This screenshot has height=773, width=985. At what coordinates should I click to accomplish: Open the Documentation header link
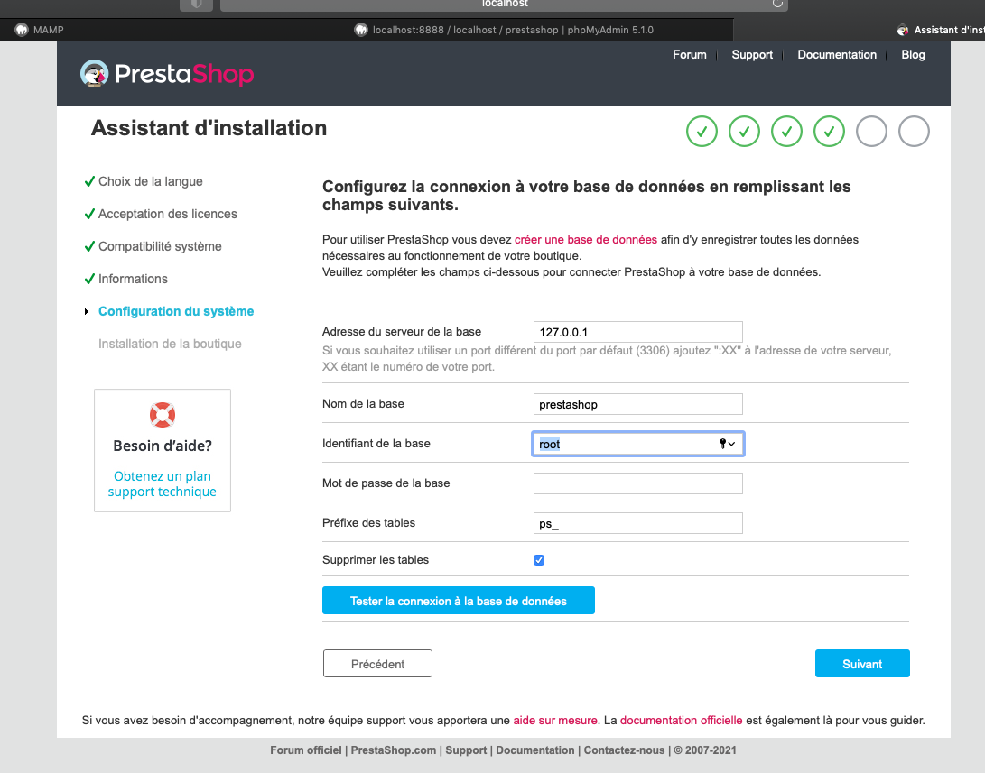pos(837,55)
